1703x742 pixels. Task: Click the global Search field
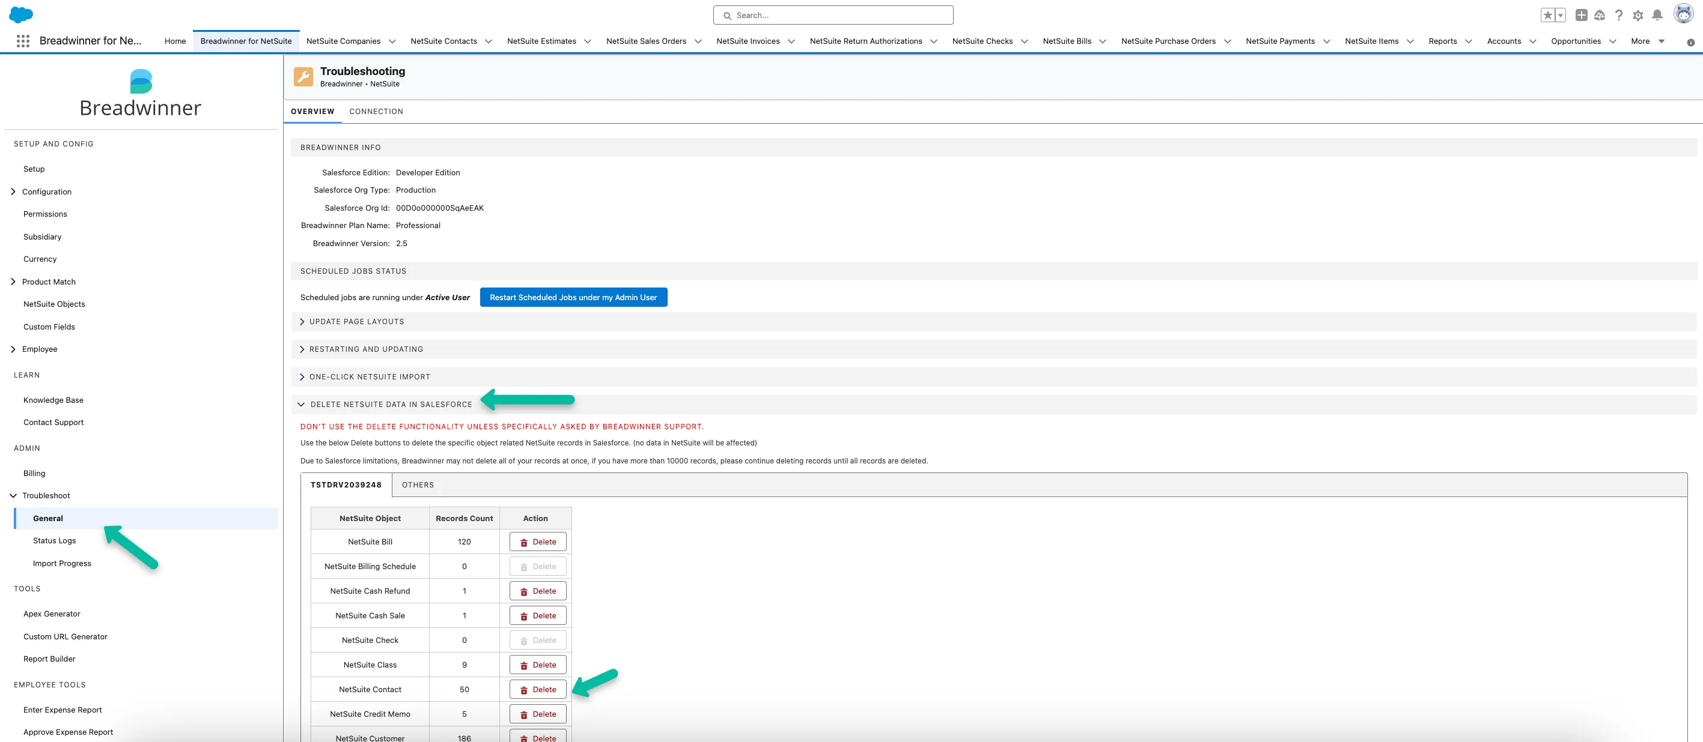coord(833,15)
